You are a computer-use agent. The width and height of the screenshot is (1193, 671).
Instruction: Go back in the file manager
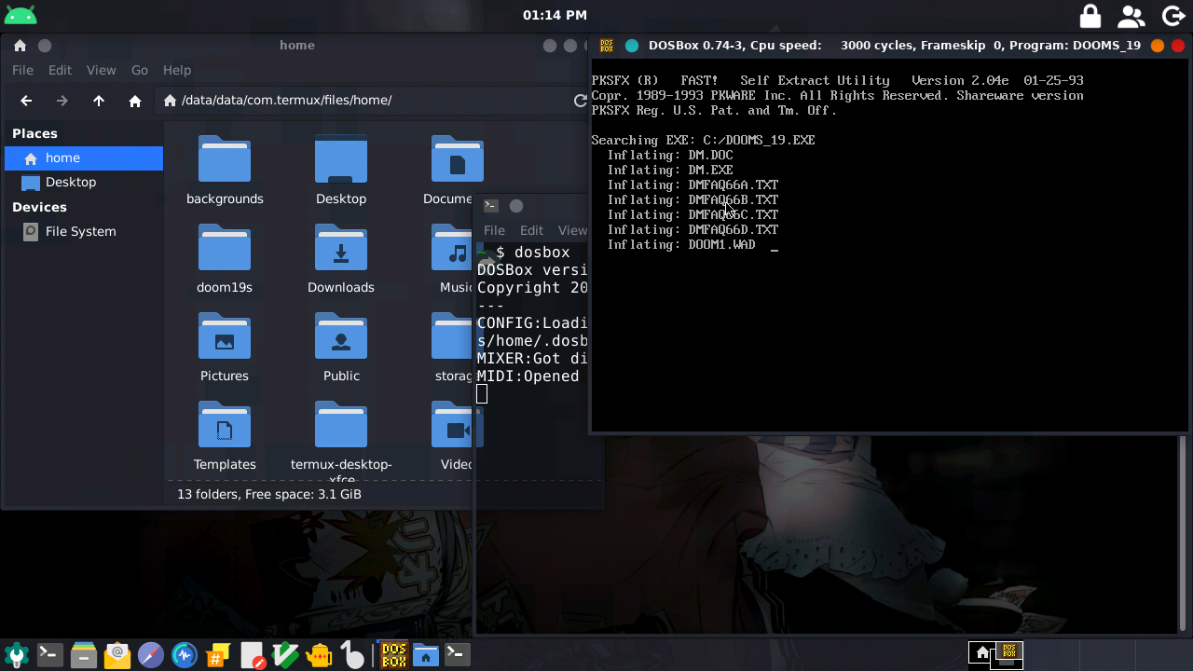[x=26, y=101]
